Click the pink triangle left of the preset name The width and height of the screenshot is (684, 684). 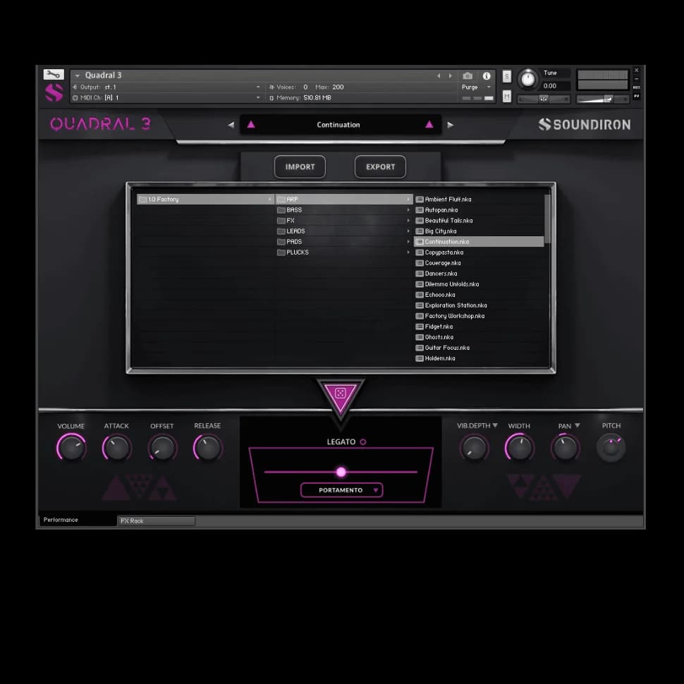[x=251, y=124]
